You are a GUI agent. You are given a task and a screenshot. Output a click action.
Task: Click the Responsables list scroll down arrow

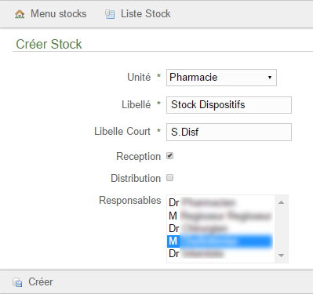(282, 256)
